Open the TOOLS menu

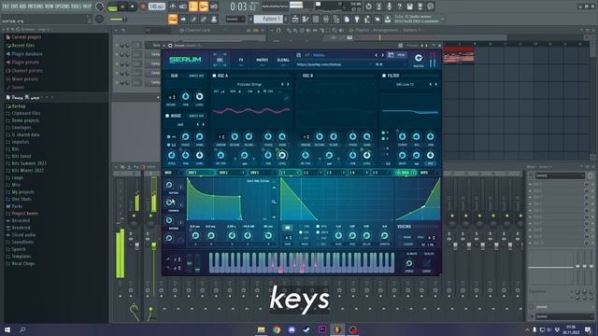[76, 7]
